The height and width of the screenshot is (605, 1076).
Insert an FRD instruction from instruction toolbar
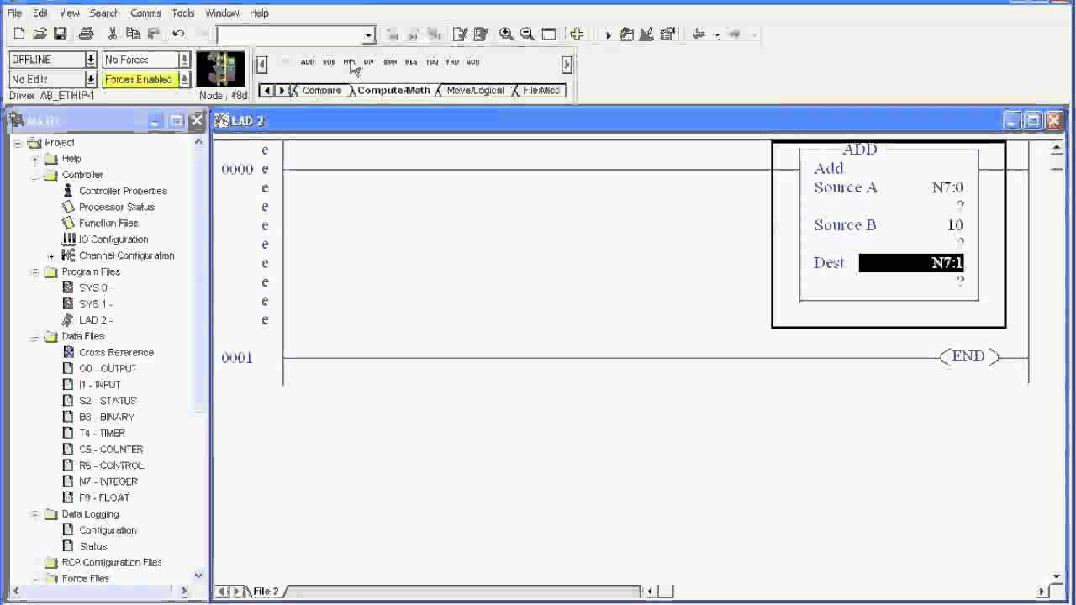[452, 62]
